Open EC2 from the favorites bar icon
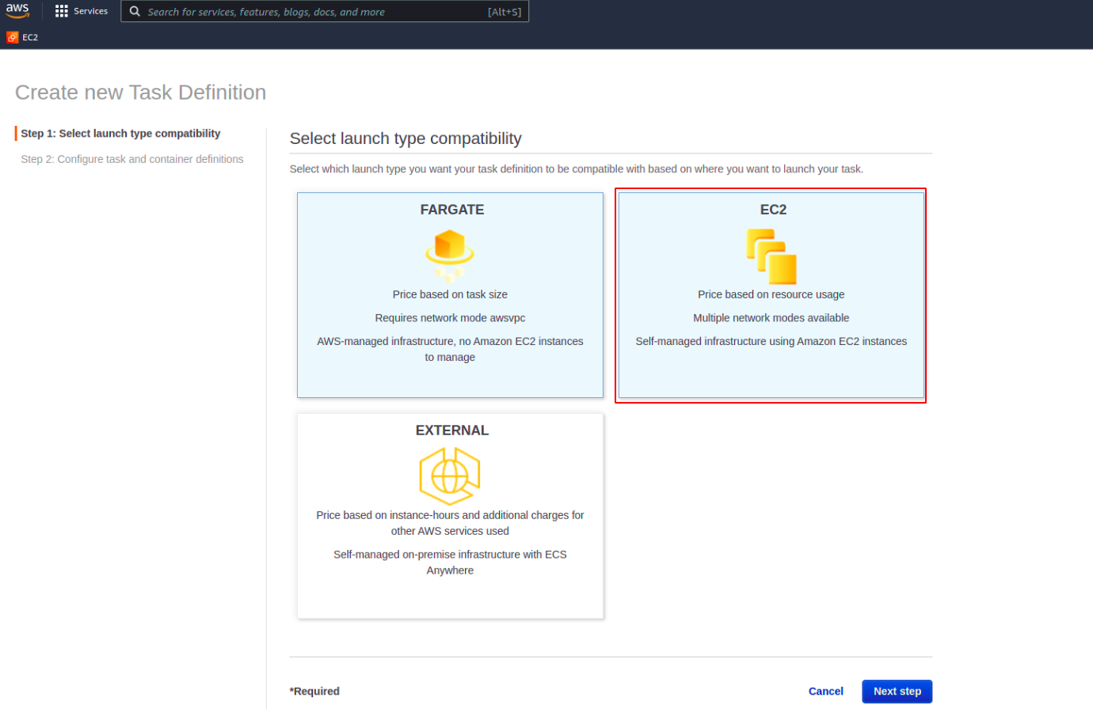 (12, 36)
